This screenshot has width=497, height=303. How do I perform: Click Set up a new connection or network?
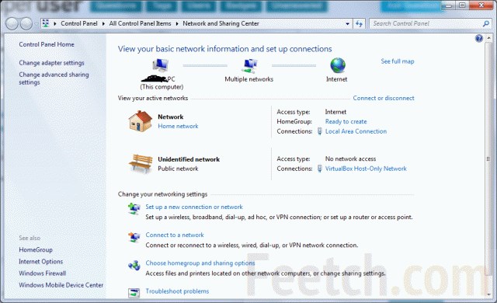[194, 207]
